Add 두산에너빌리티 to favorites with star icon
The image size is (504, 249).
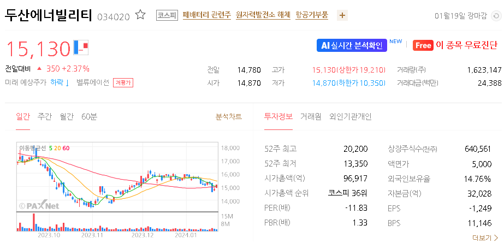(140, 15)
